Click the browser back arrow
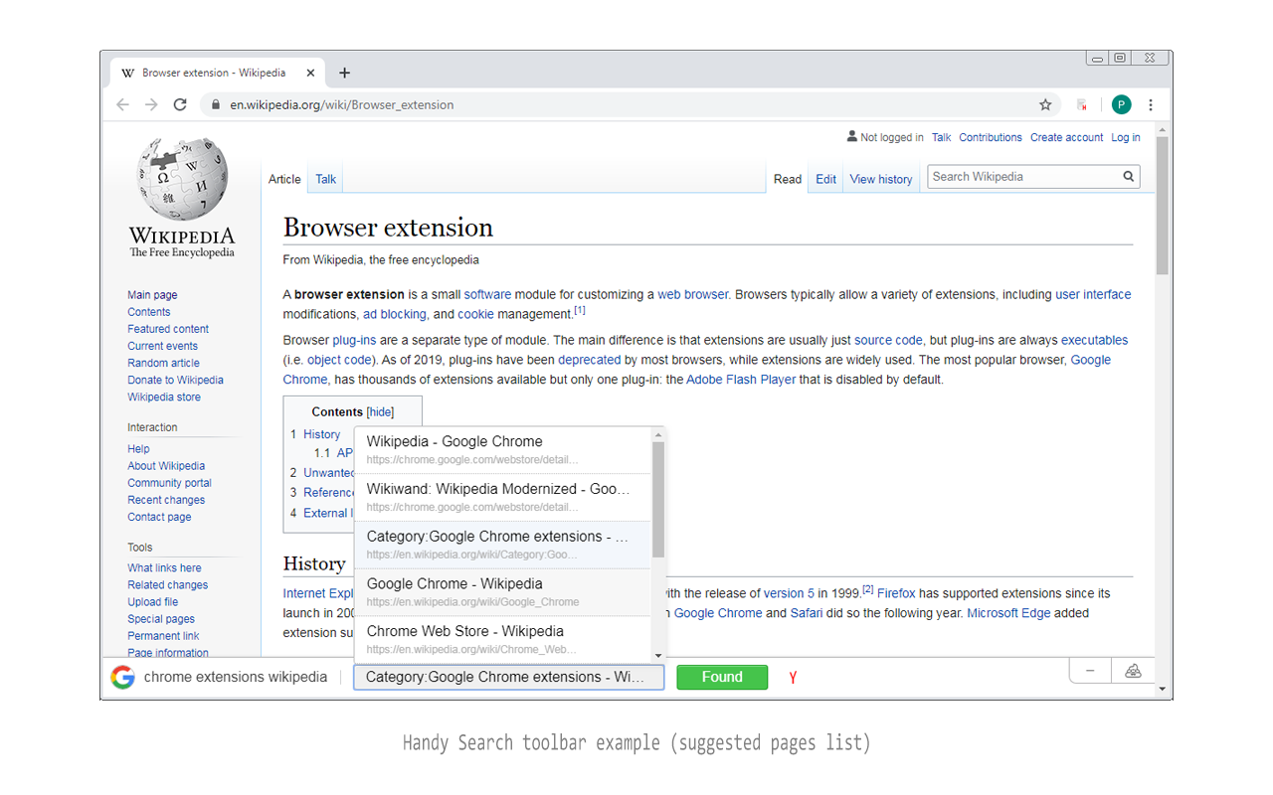 pyautogui.click(x=122, y=104)
